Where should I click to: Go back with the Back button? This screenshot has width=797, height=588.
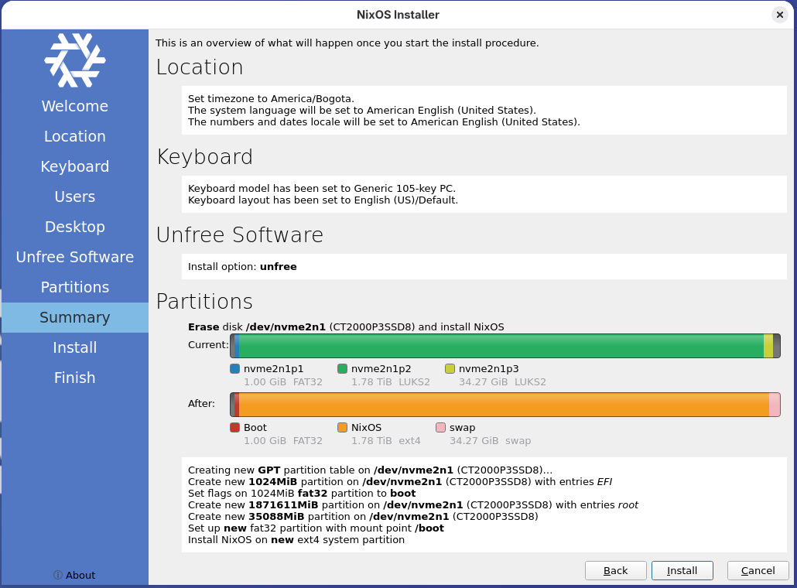pos(615,570)
